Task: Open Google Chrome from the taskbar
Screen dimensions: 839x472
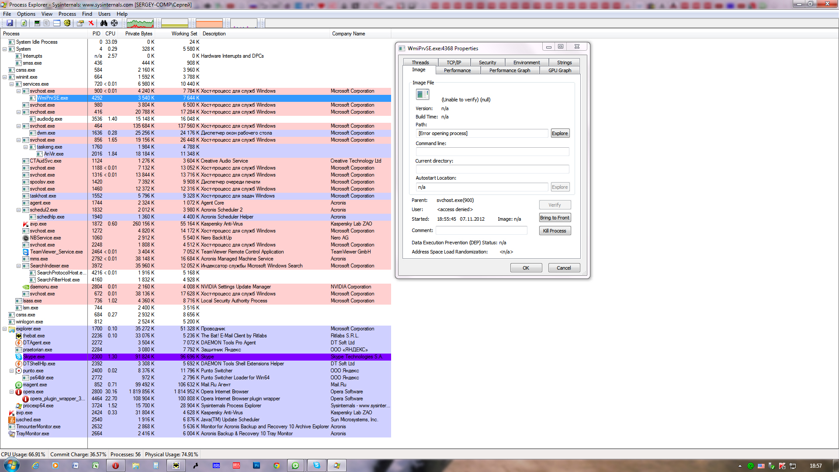Action: coord(277,465)
